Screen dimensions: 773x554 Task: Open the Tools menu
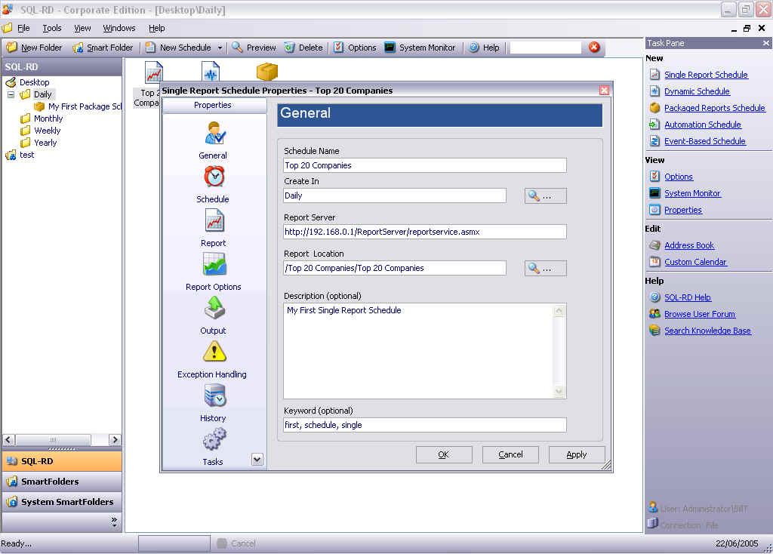point(52,28)
